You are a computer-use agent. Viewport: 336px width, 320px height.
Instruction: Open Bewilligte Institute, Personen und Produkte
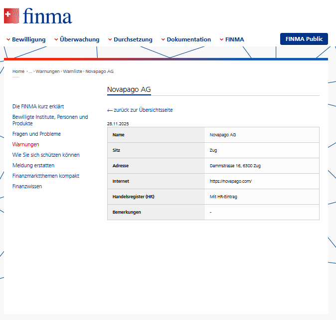(50, 120)
